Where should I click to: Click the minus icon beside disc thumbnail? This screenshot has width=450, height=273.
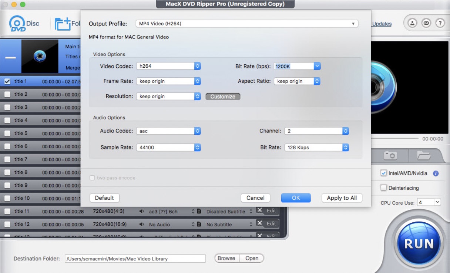pos(10,58)
